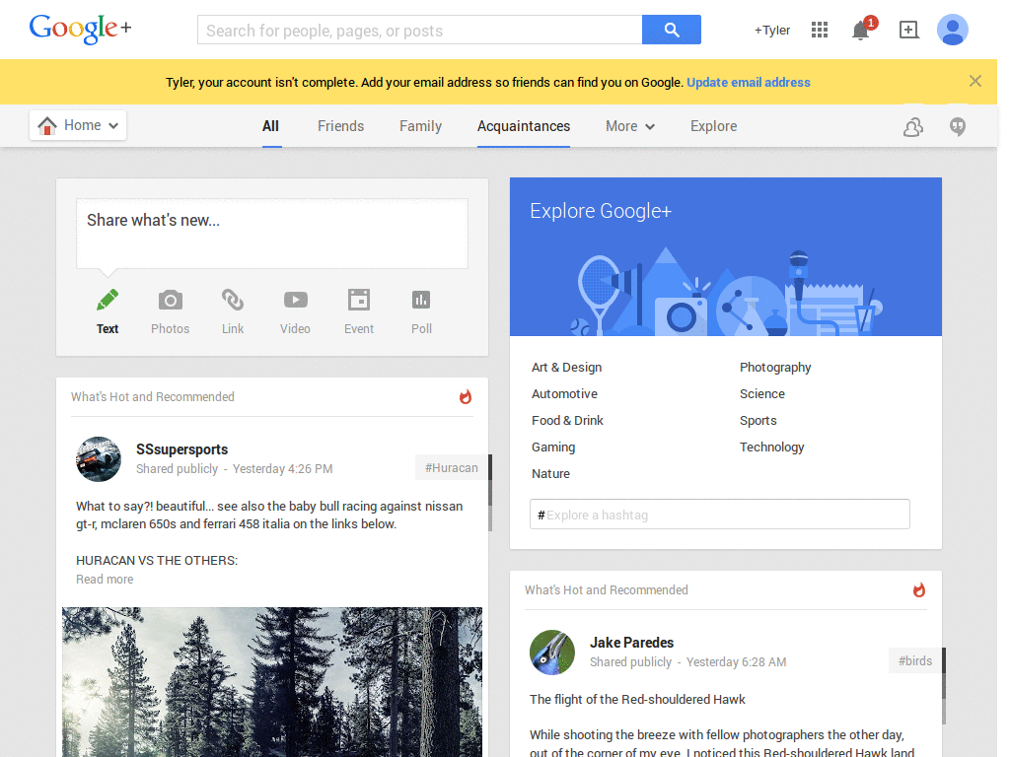This screenshot has width=1010, height=757.
Task: Click the Google+ logo
Action: (x=80, y=29)
